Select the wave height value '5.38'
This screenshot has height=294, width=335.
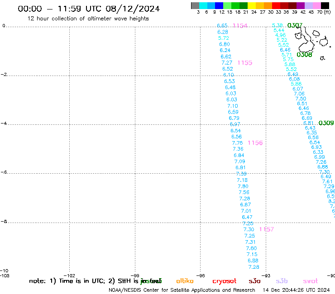(x=278, y=25)
